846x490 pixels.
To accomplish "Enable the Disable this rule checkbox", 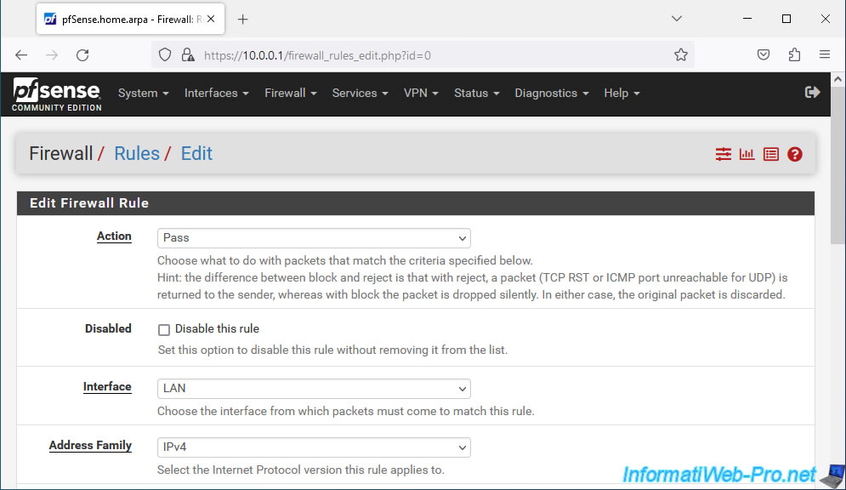I will point(164,330).
